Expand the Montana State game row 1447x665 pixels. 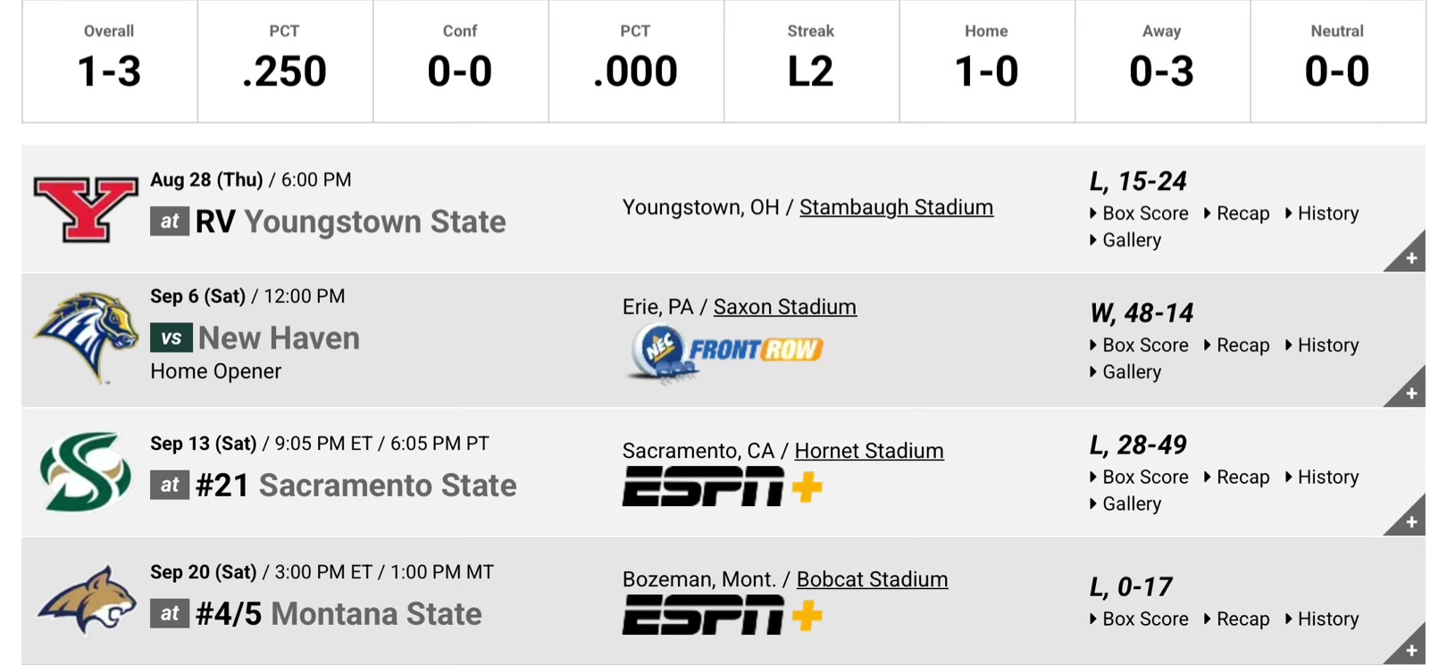tap(1409, 650)
